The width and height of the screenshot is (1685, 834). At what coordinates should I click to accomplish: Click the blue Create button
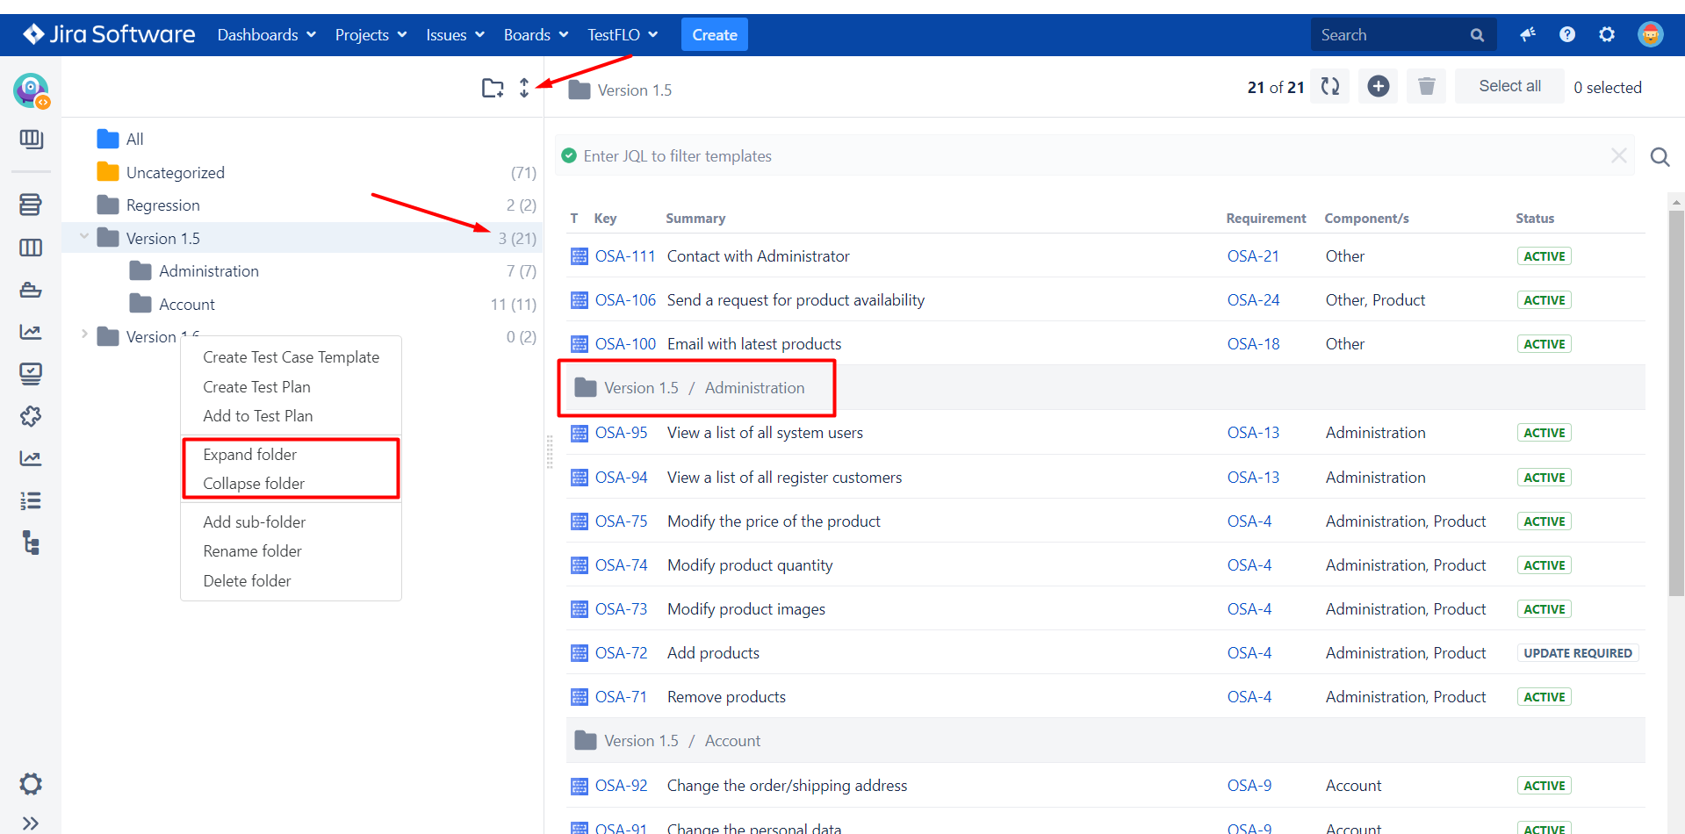pyautogui.click(x=714, y=34)
